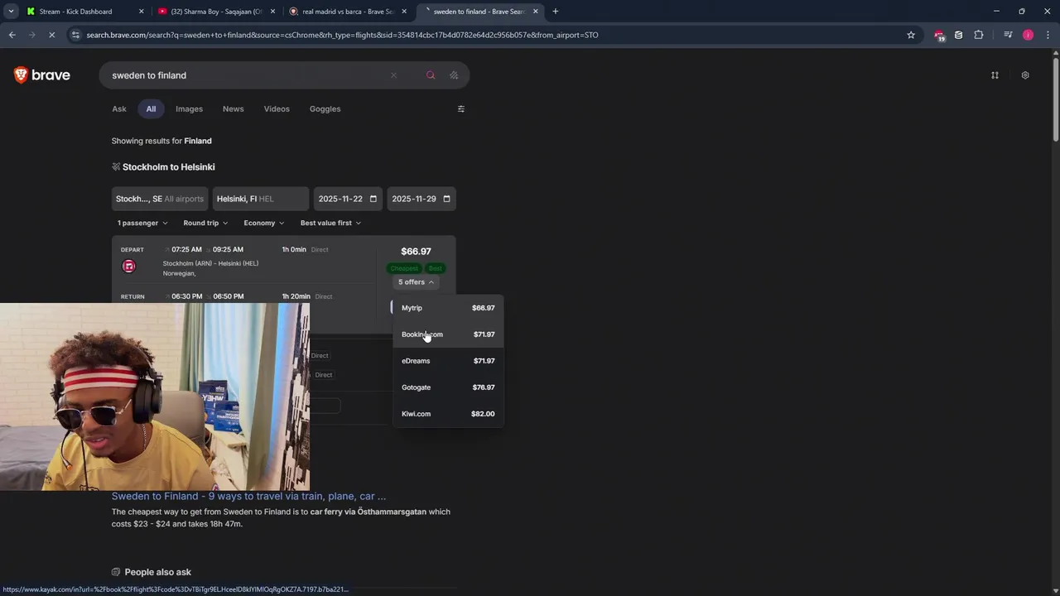
Task: Select the All search tab
Action: pyautogui.click(x=151, y=108)
